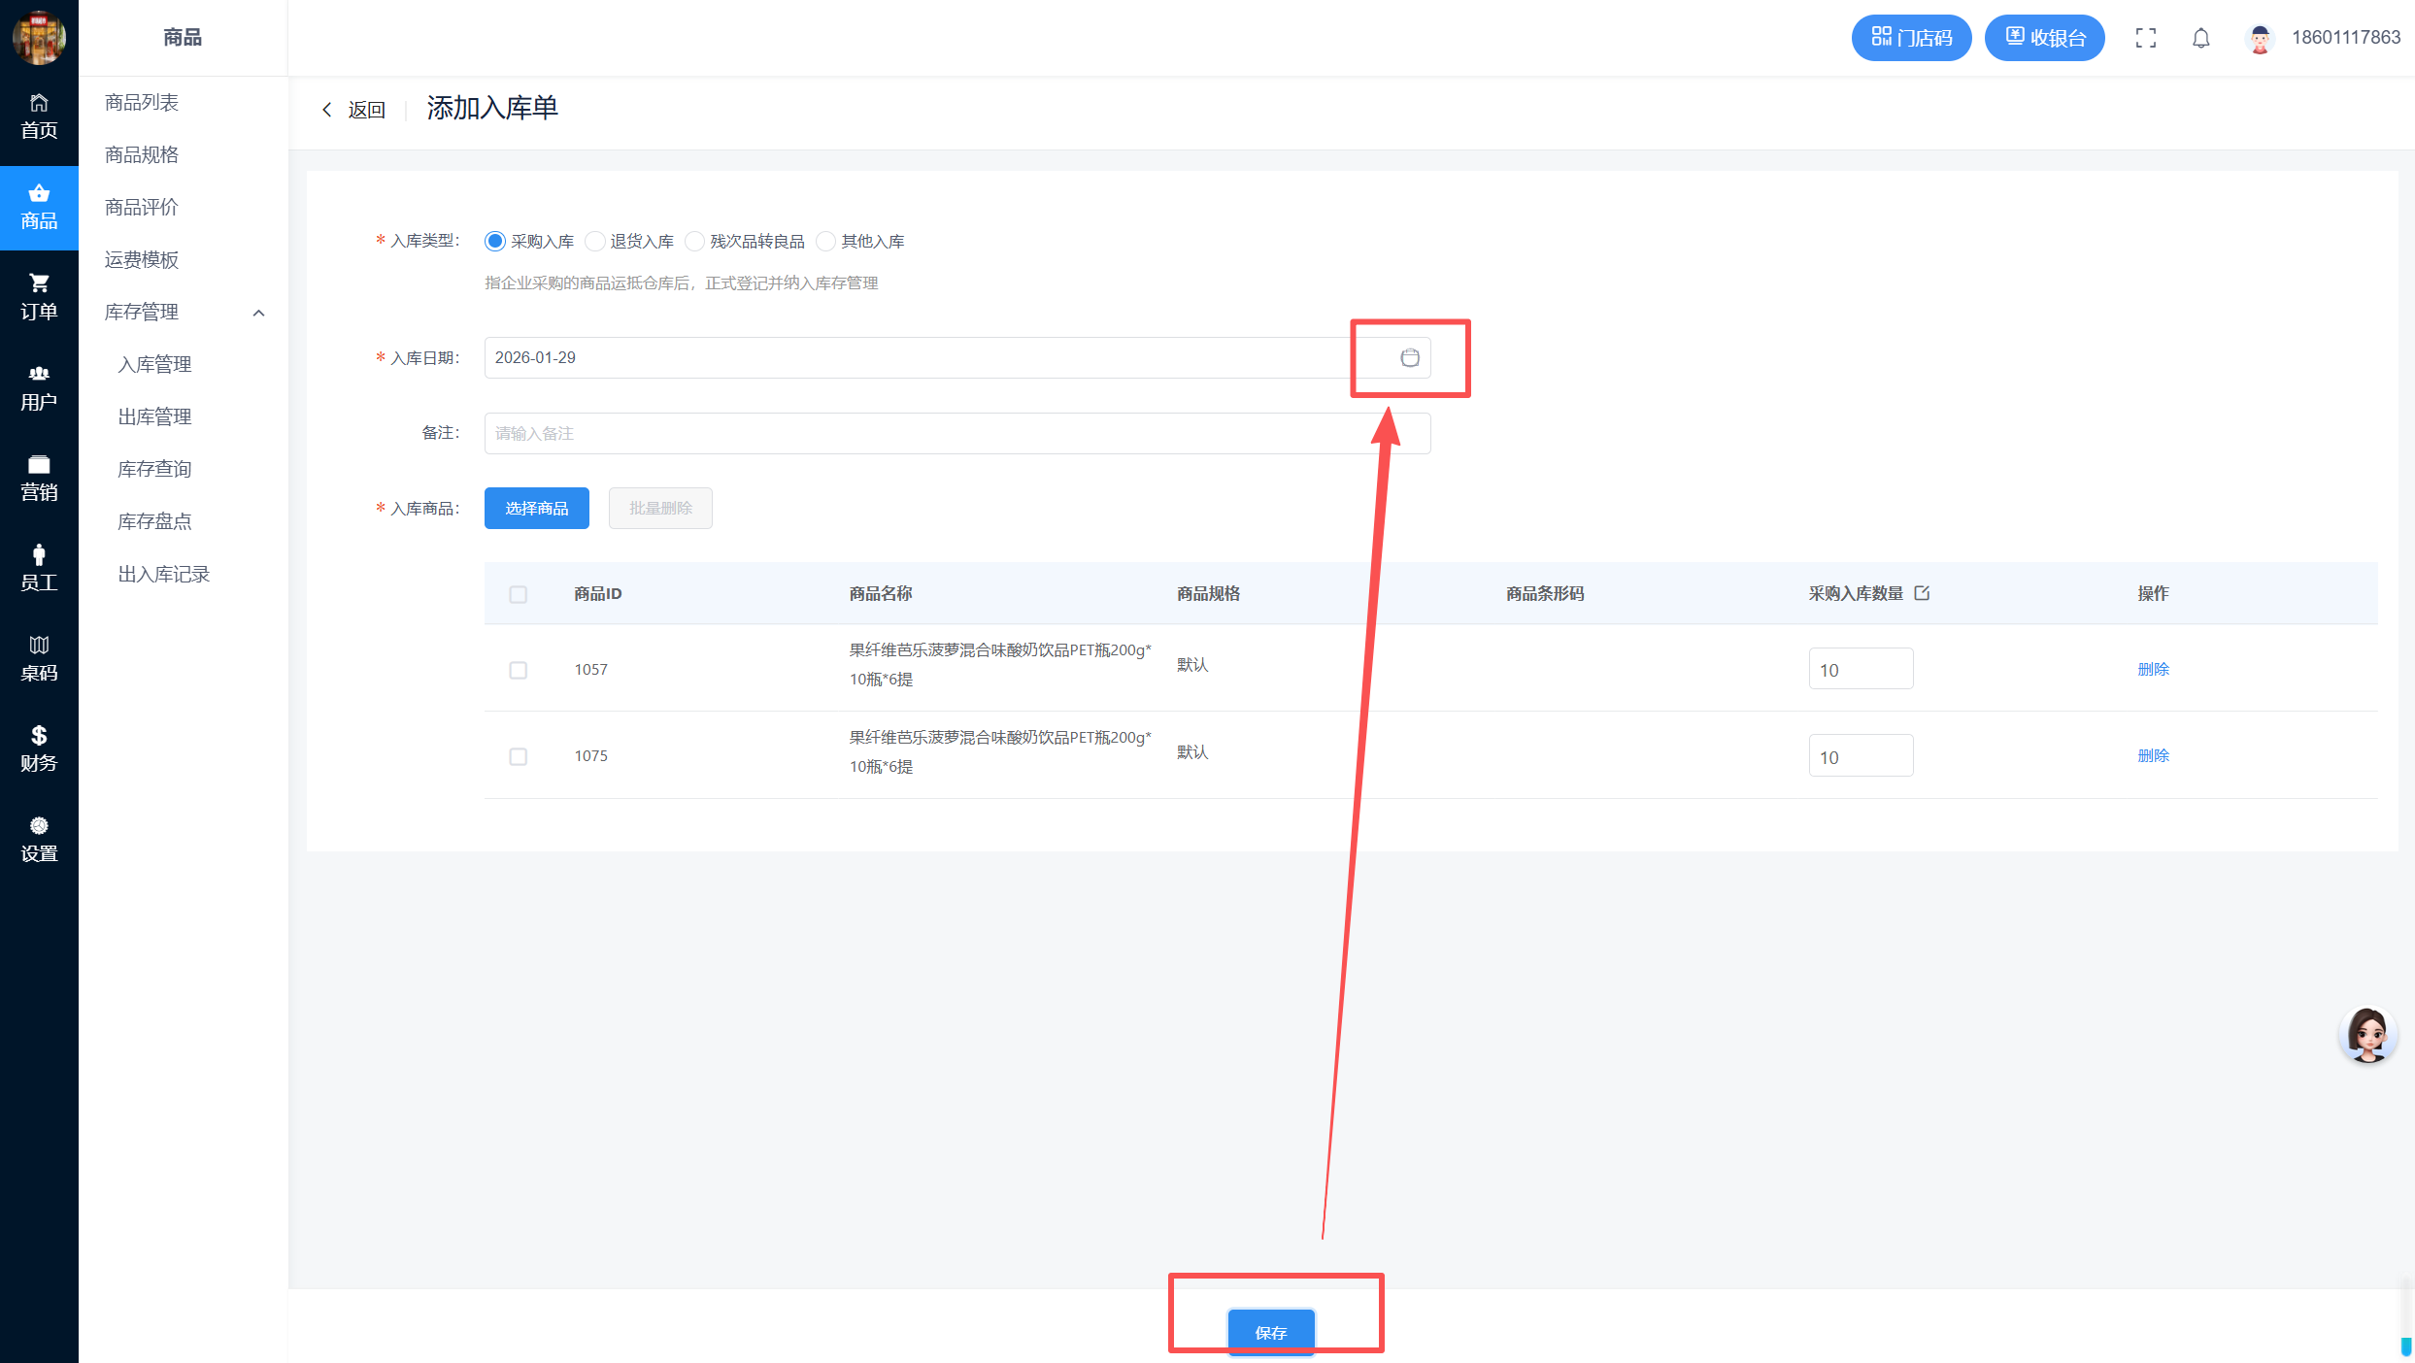The width and height of the screenshot is (2415, 1363).
Task: Click the 选择商品 button
Action: (x=536, y=508)
